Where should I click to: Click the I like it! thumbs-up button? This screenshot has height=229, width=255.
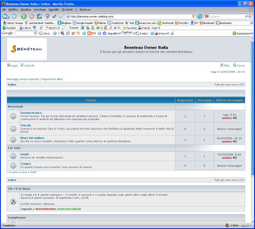click(x=25, y=28)
